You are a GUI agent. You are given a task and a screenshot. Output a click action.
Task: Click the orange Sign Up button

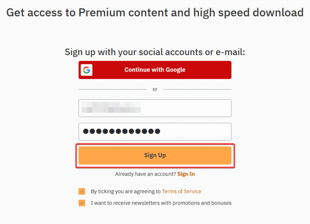click(x=155, y=155)
